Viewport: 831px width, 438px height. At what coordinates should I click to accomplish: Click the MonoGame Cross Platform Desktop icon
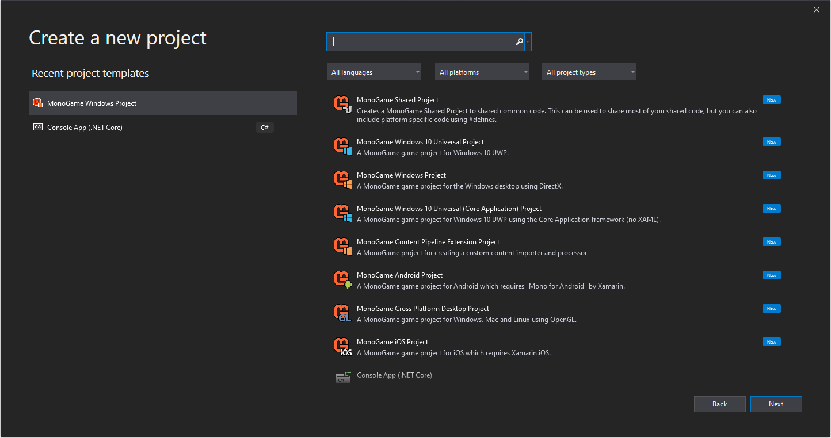click(x=343, y=313)
